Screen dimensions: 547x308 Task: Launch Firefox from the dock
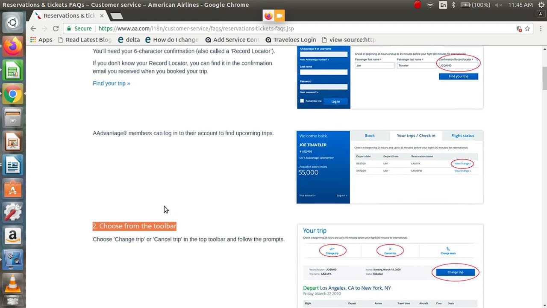[x=13, y=46]
